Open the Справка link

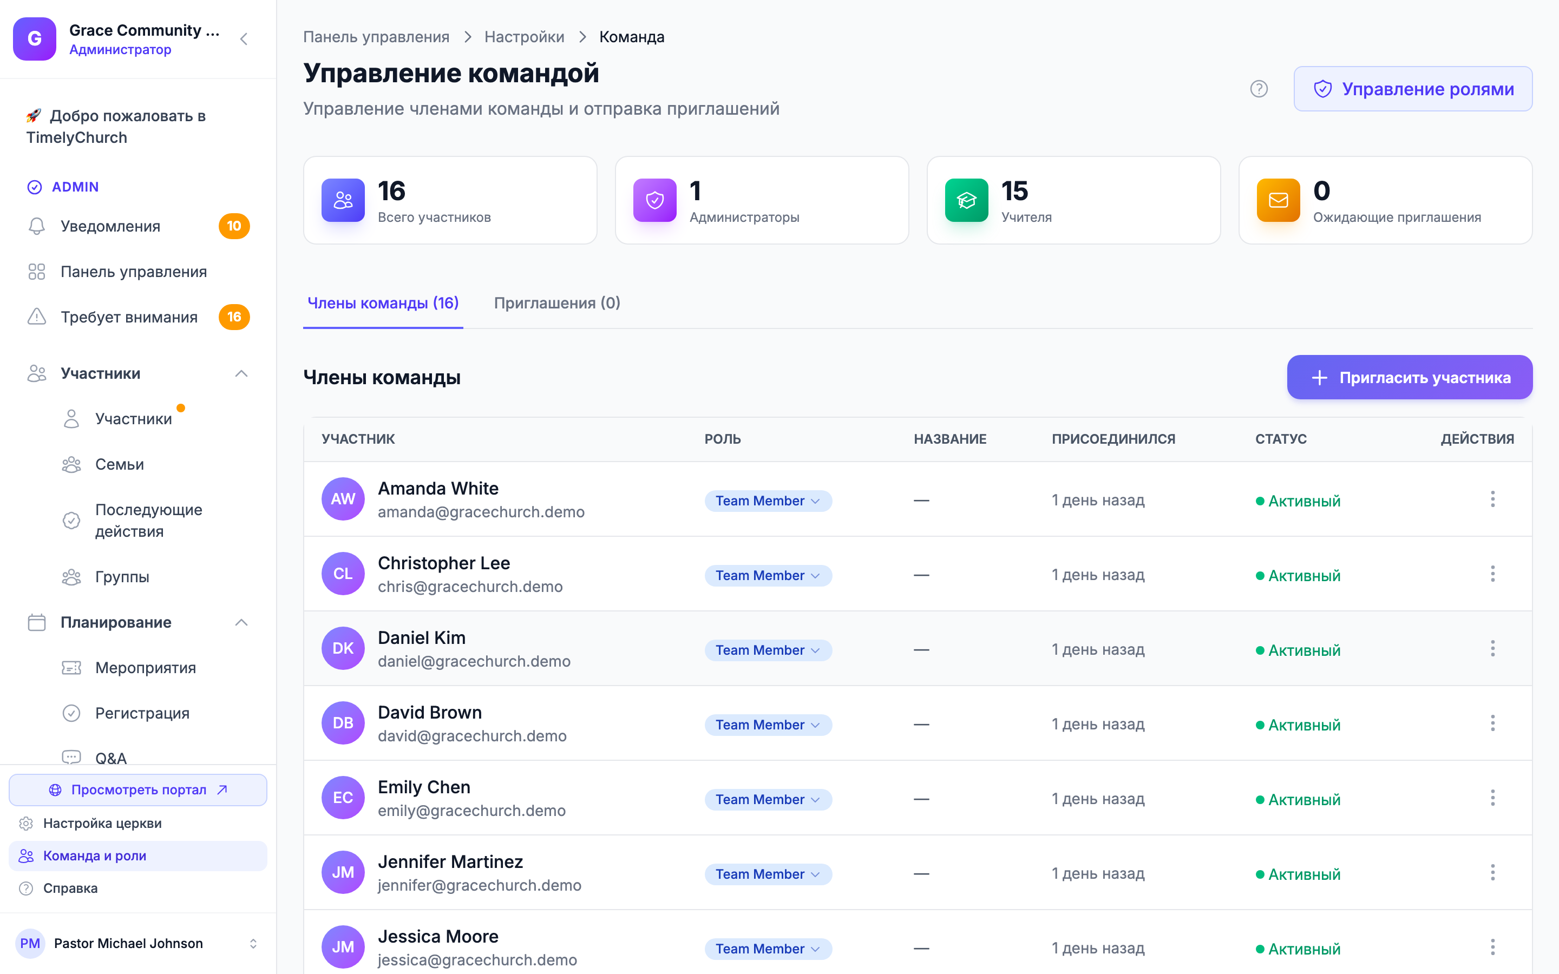coord(138,889)
